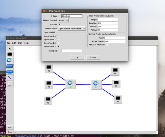This screenshot has height=137, width=165.
Task: Click the sFlow Polling field
Action: coord(108,30)
